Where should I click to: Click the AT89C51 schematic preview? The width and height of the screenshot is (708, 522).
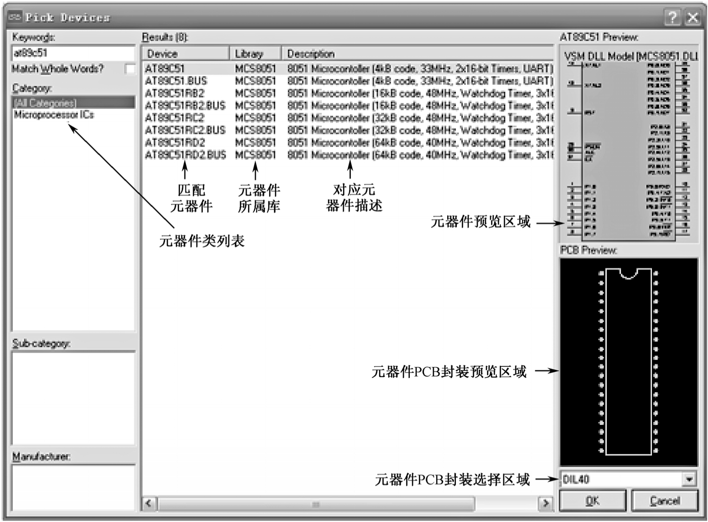[628, 146]
